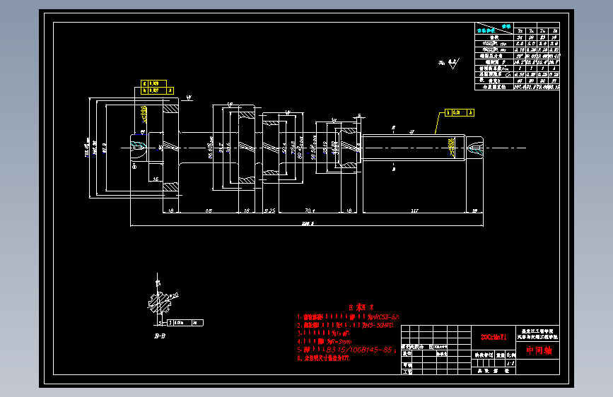Select the 67.3 diameter dimension on left gear

104,148
